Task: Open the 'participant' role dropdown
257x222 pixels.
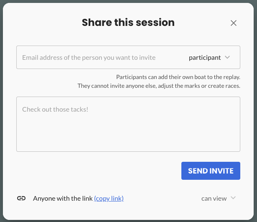Action: click(x=209, y=57)
